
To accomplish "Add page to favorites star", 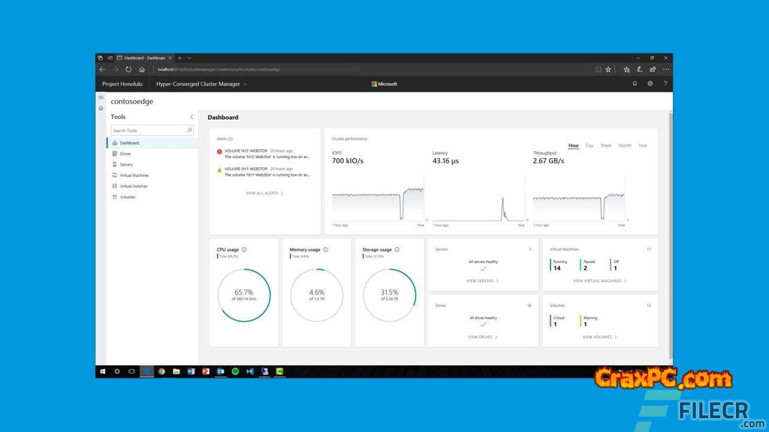I will [x=608, y=70].
